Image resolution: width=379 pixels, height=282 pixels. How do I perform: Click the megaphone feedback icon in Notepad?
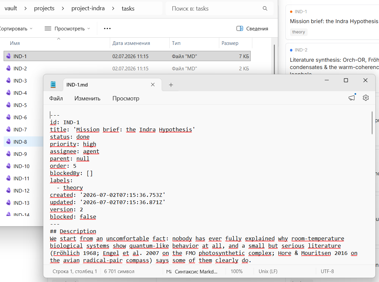pos(352,98)
